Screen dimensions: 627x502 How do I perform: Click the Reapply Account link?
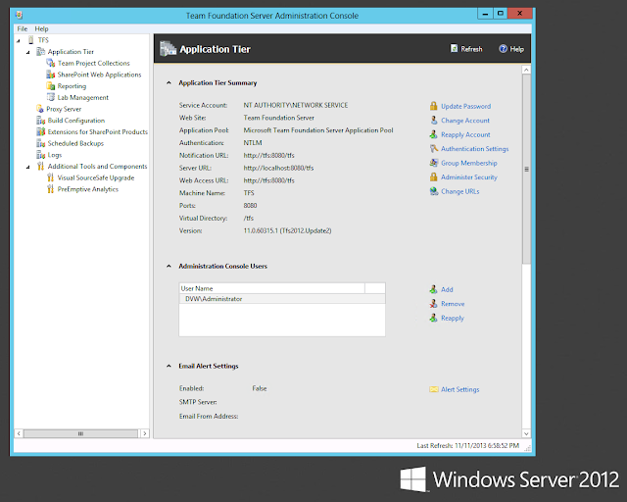(465, 134)
